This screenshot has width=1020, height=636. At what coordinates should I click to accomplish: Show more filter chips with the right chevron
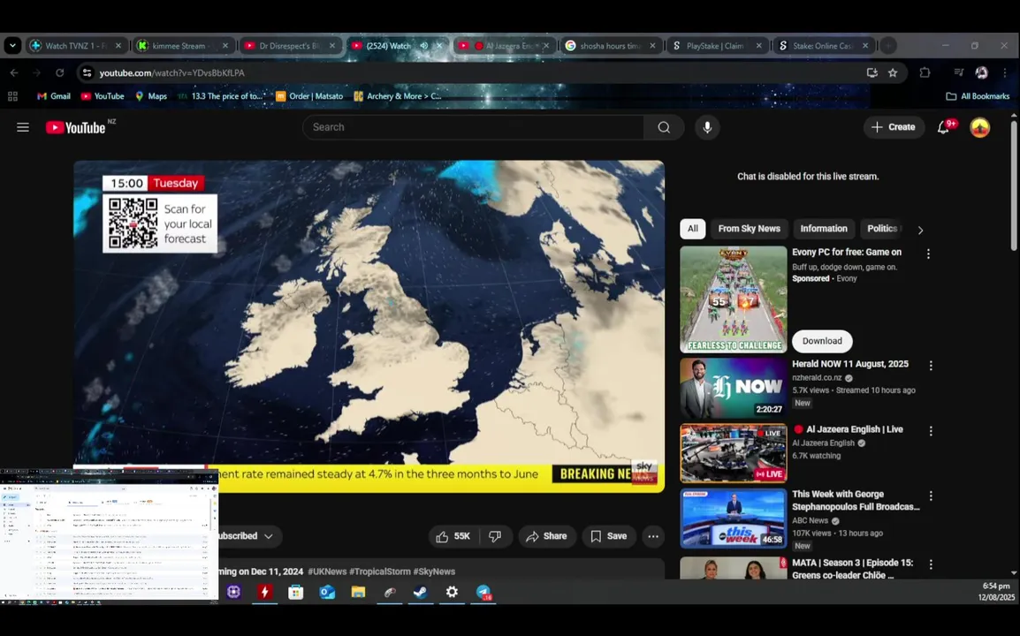tap(920, 231)
